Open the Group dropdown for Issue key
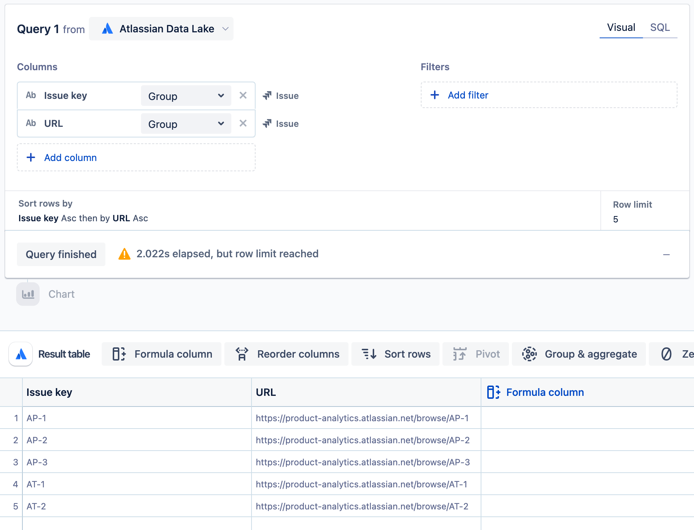The height and width of the screenshot is (530, 694). (x=186, y=96)
